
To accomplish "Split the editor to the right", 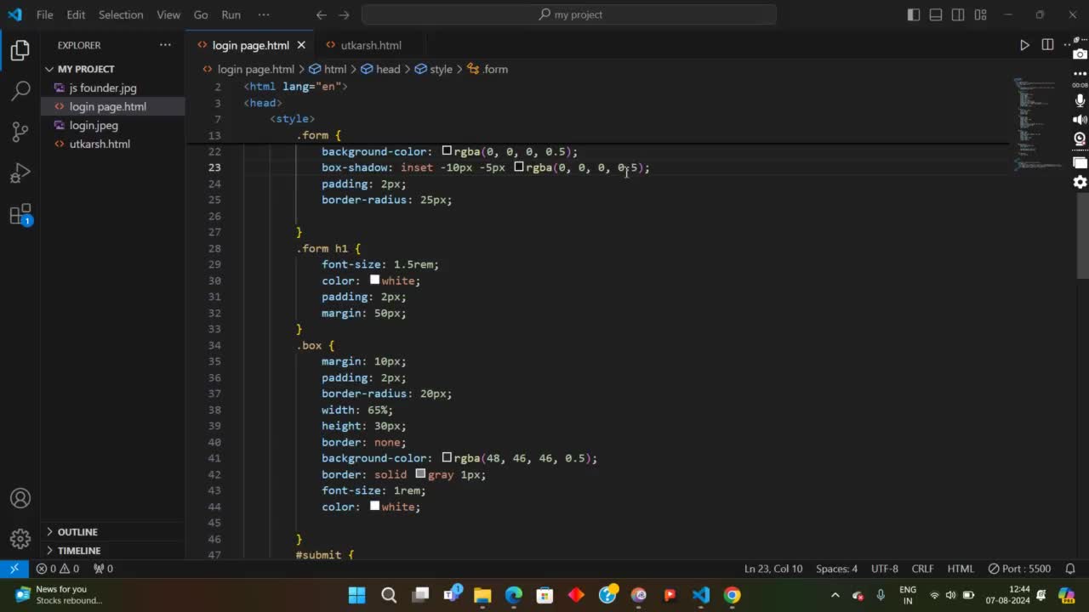I will 1047,45.
